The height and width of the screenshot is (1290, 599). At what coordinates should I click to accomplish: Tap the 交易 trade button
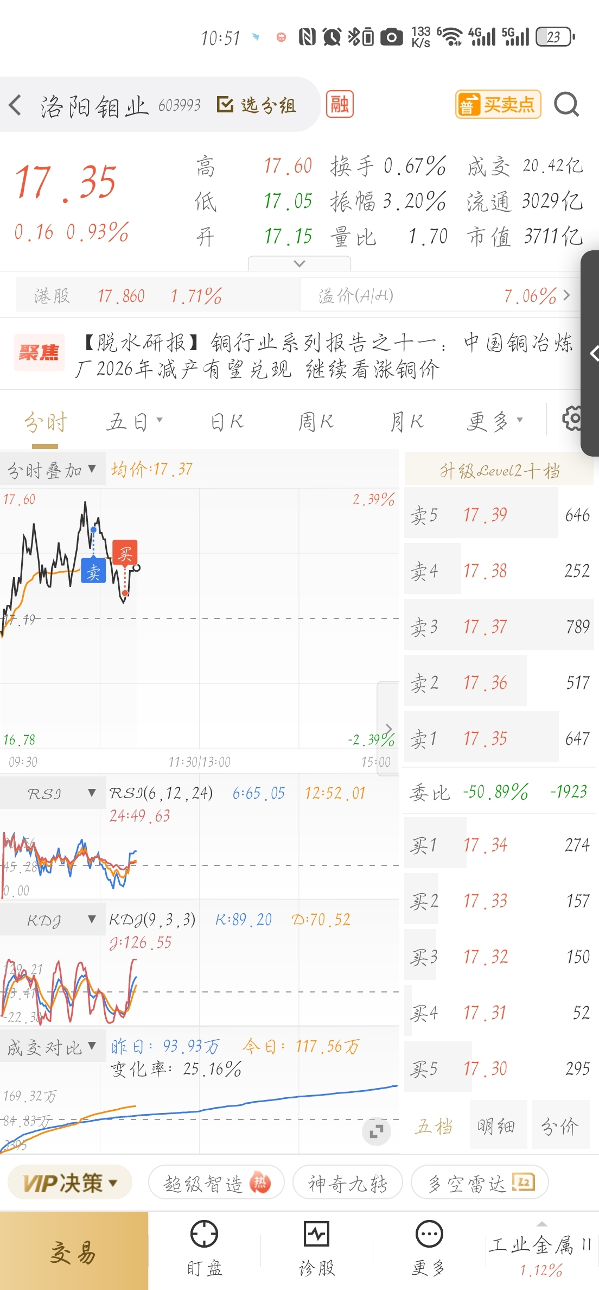point(74,1251)
